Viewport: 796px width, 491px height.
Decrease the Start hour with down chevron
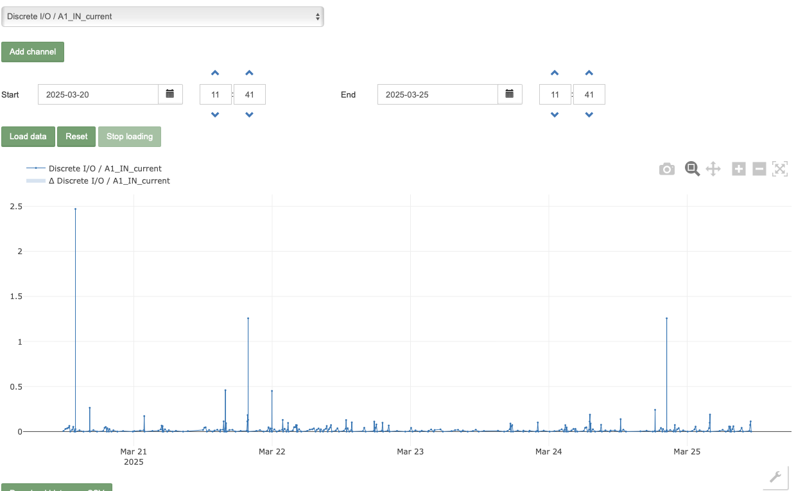point(215,115)
